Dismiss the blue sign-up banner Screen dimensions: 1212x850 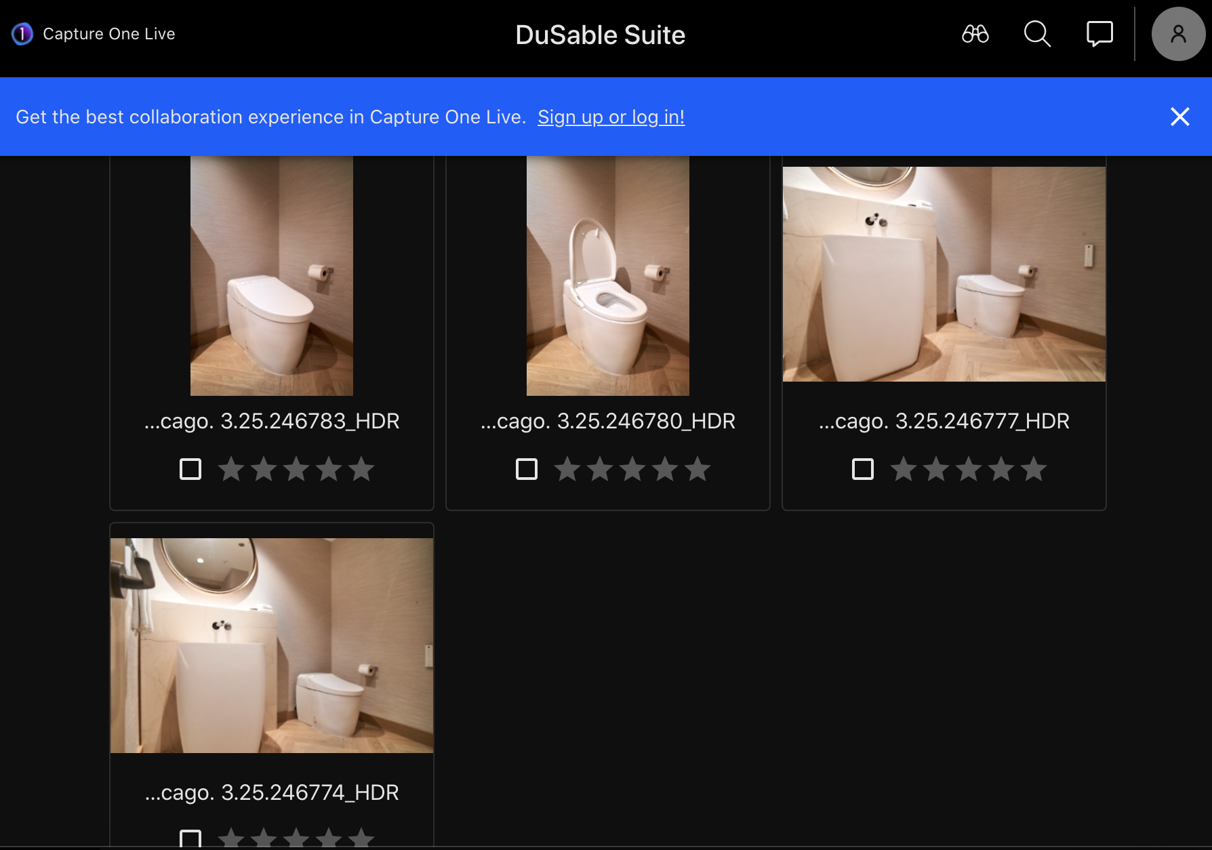pyautogui.click(x=1180, y=117)
